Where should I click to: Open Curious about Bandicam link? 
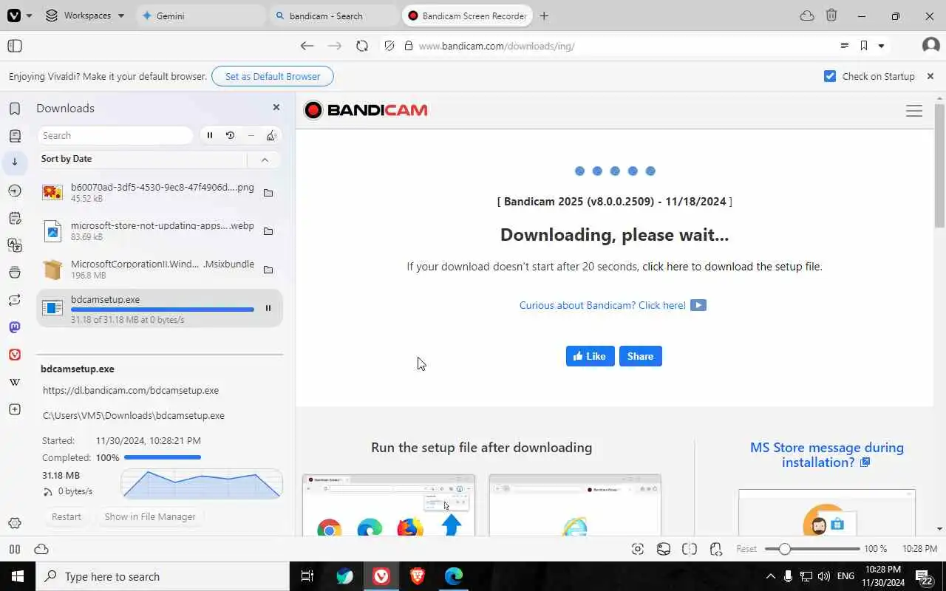pos(613,305)
